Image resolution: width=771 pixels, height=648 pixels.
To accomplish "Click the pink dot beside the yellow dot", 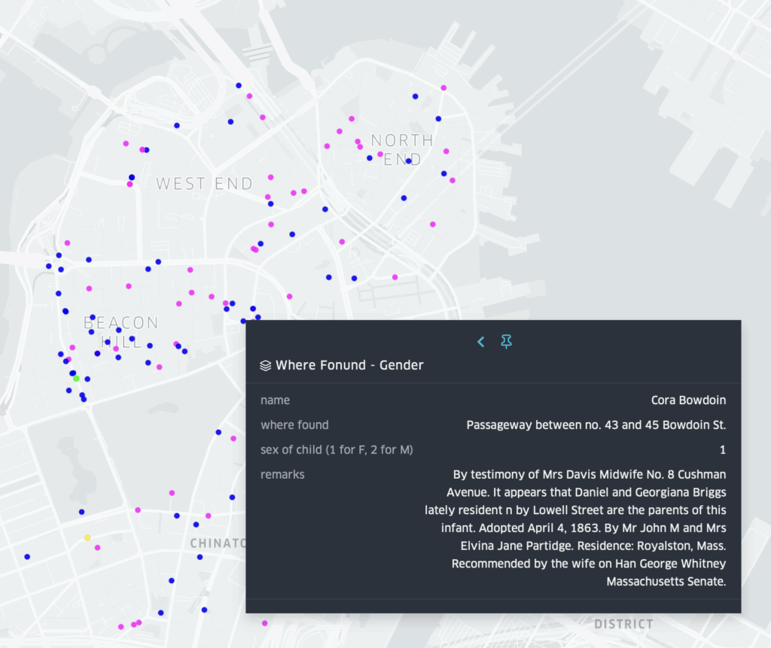I will pyautogui.click(x=97, y=548).
